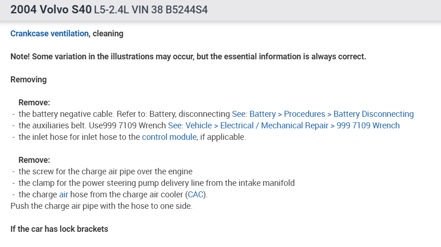The height and width of the screenshot is (247, 441).
Task: Click the first 'Remove:' label
Action: pos(34,103)
